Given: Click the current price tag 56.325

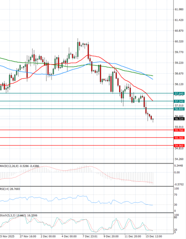Looking at the screenshot, I should tap(179, 119).
